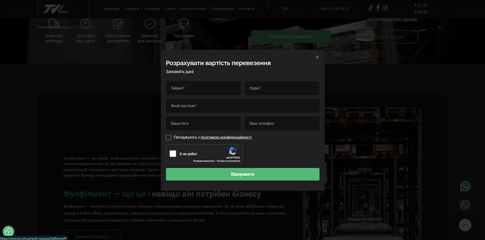Image resolution: width=485 pixels, height=240 pixels.
Task: Expand the UA language selector
Action: (x=287, y=9)
